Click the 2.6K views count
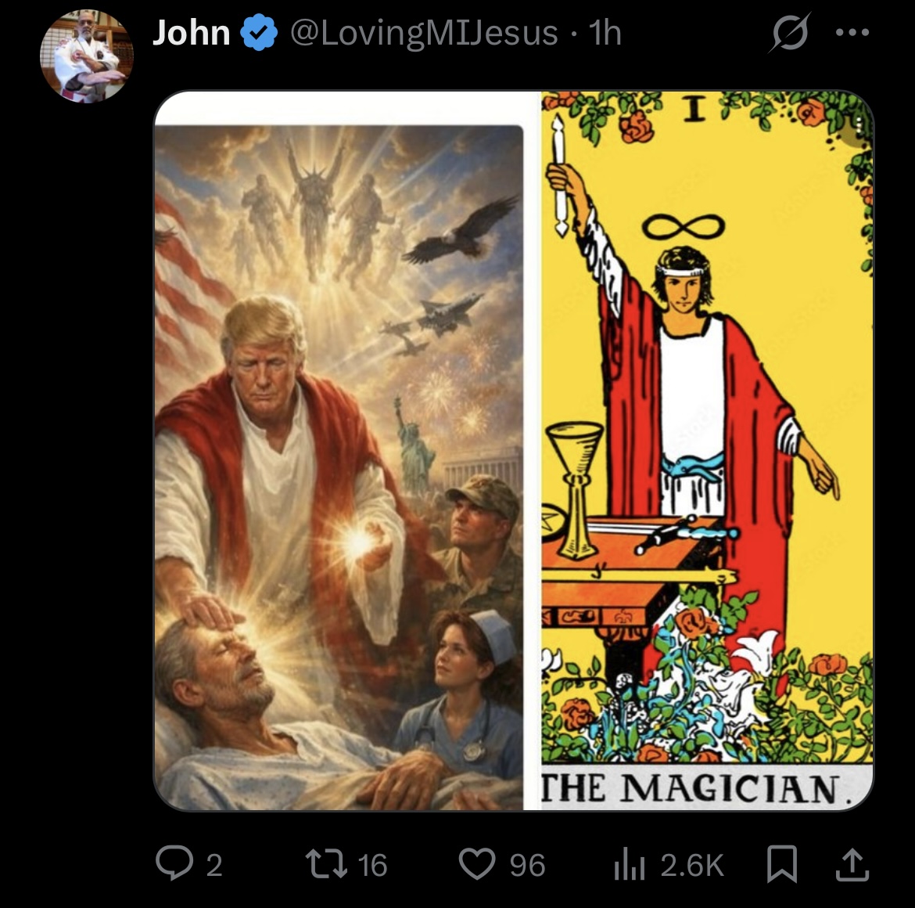Screen dimensions: 915x908 [x=692, y=866]
